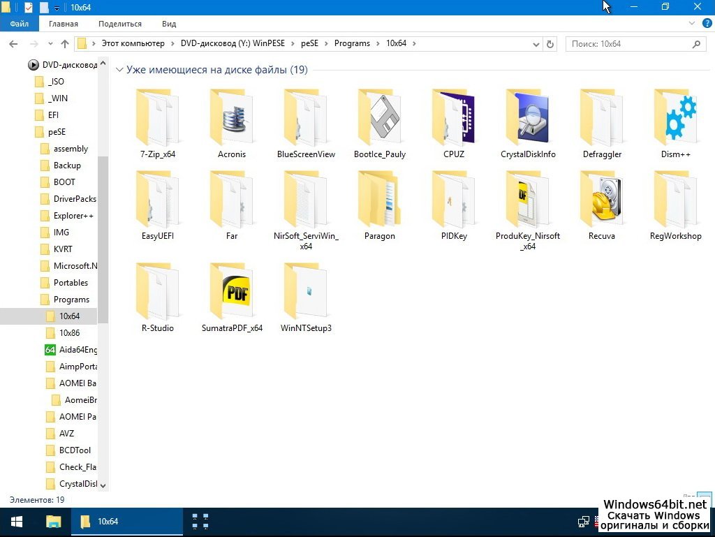This screenshot has height=537, width=715.
Task: Expand the chevron after 10x64 in breadcrumb
Action: (414, 43)
